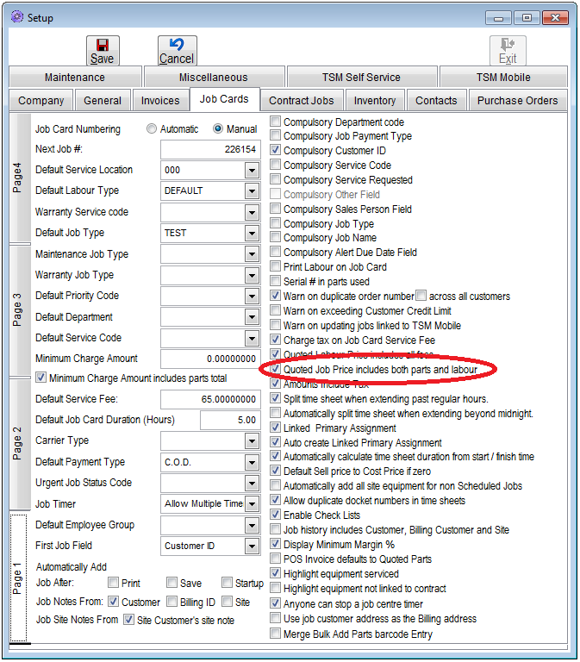580x662 pixels.
Task: Check Save under Automatically Add Job After
Action: 172,584
